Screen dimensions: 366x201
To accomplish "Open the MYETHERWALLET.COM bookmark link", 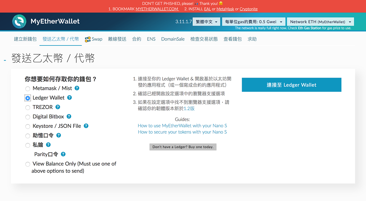I will pyautogui.click(x=157, y=9).
